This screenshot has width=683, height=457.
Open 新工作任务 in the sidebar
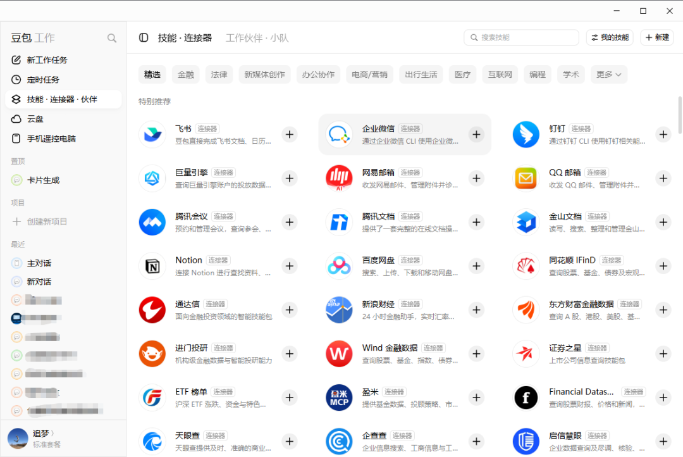click(x=63, y=59)
